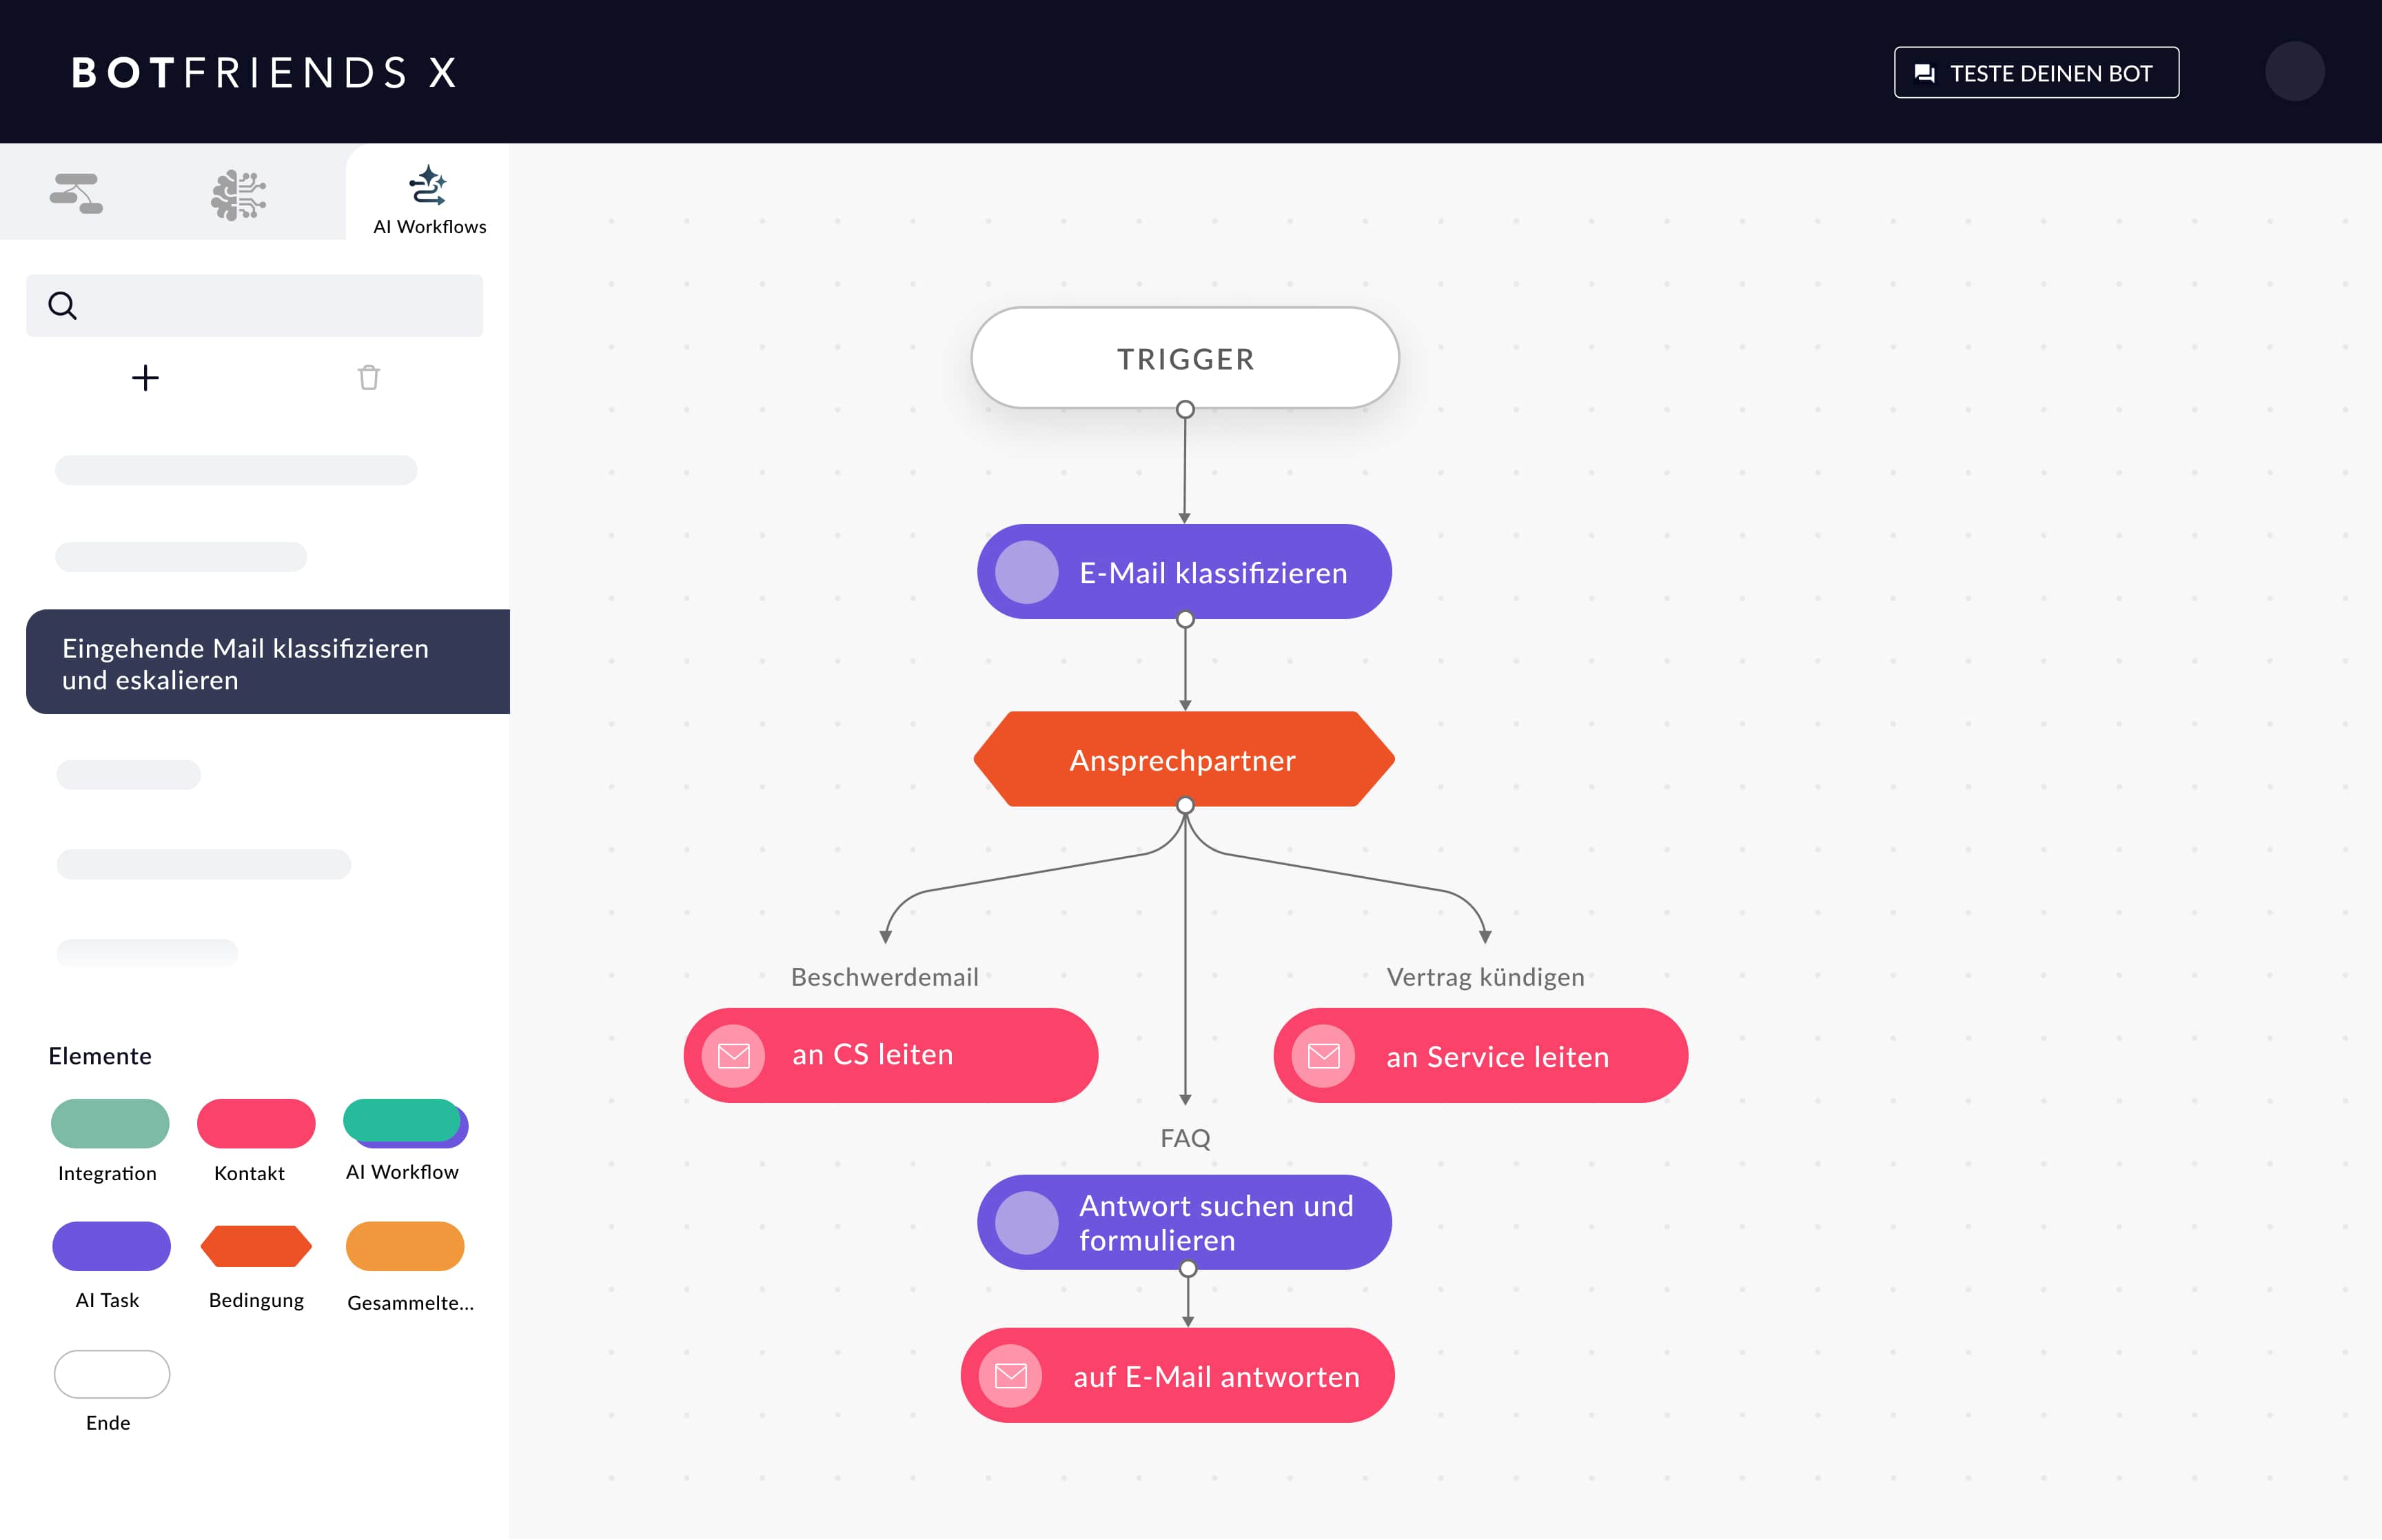The height and width of the screenshot is (1540, 2382).
Task: Select the Integration element swatch
Action: tap(110, 1124)
